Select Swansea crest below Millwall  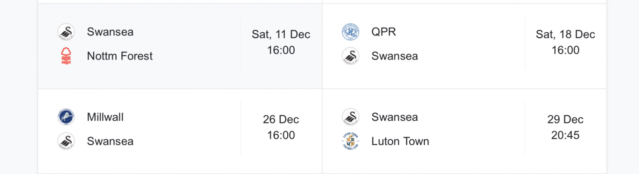(66, 141)
